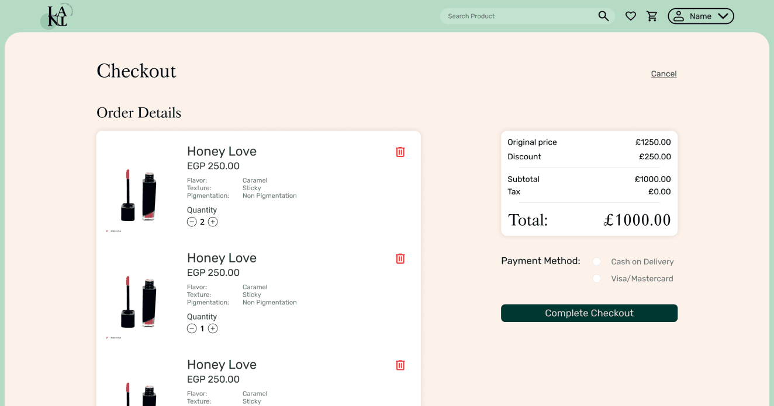
Task: Increase quantity of second Honey Love item
Action: pos(213,328)
